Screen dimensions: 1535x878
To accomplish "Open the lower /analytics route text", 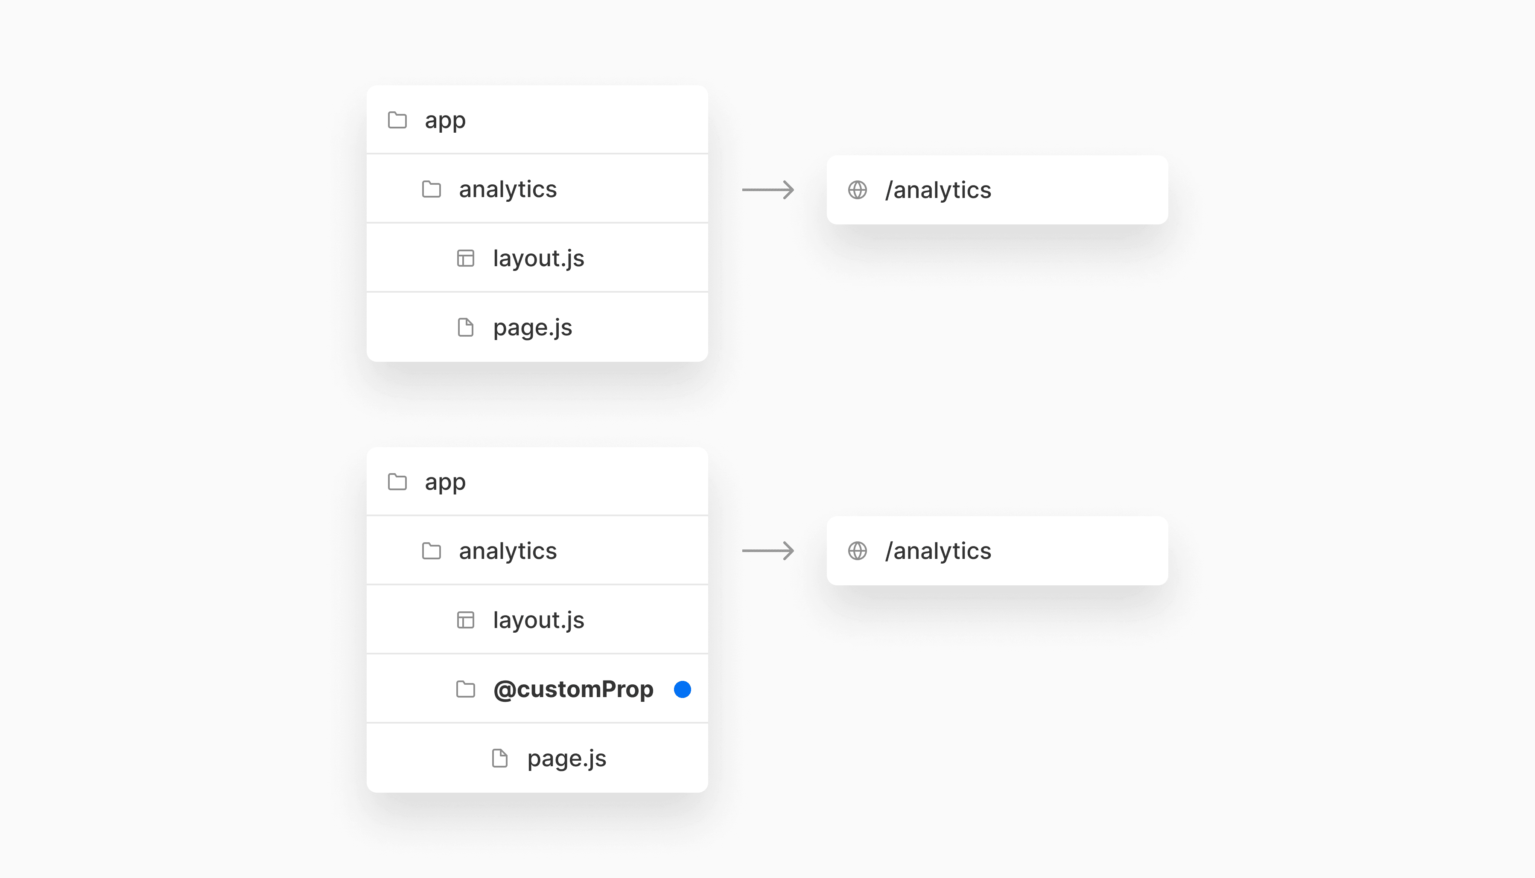I will (938, 551).
